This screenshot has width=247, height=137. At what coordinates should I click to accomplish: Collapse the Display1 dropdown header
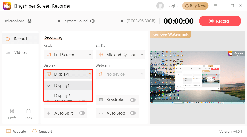point(68,74)
